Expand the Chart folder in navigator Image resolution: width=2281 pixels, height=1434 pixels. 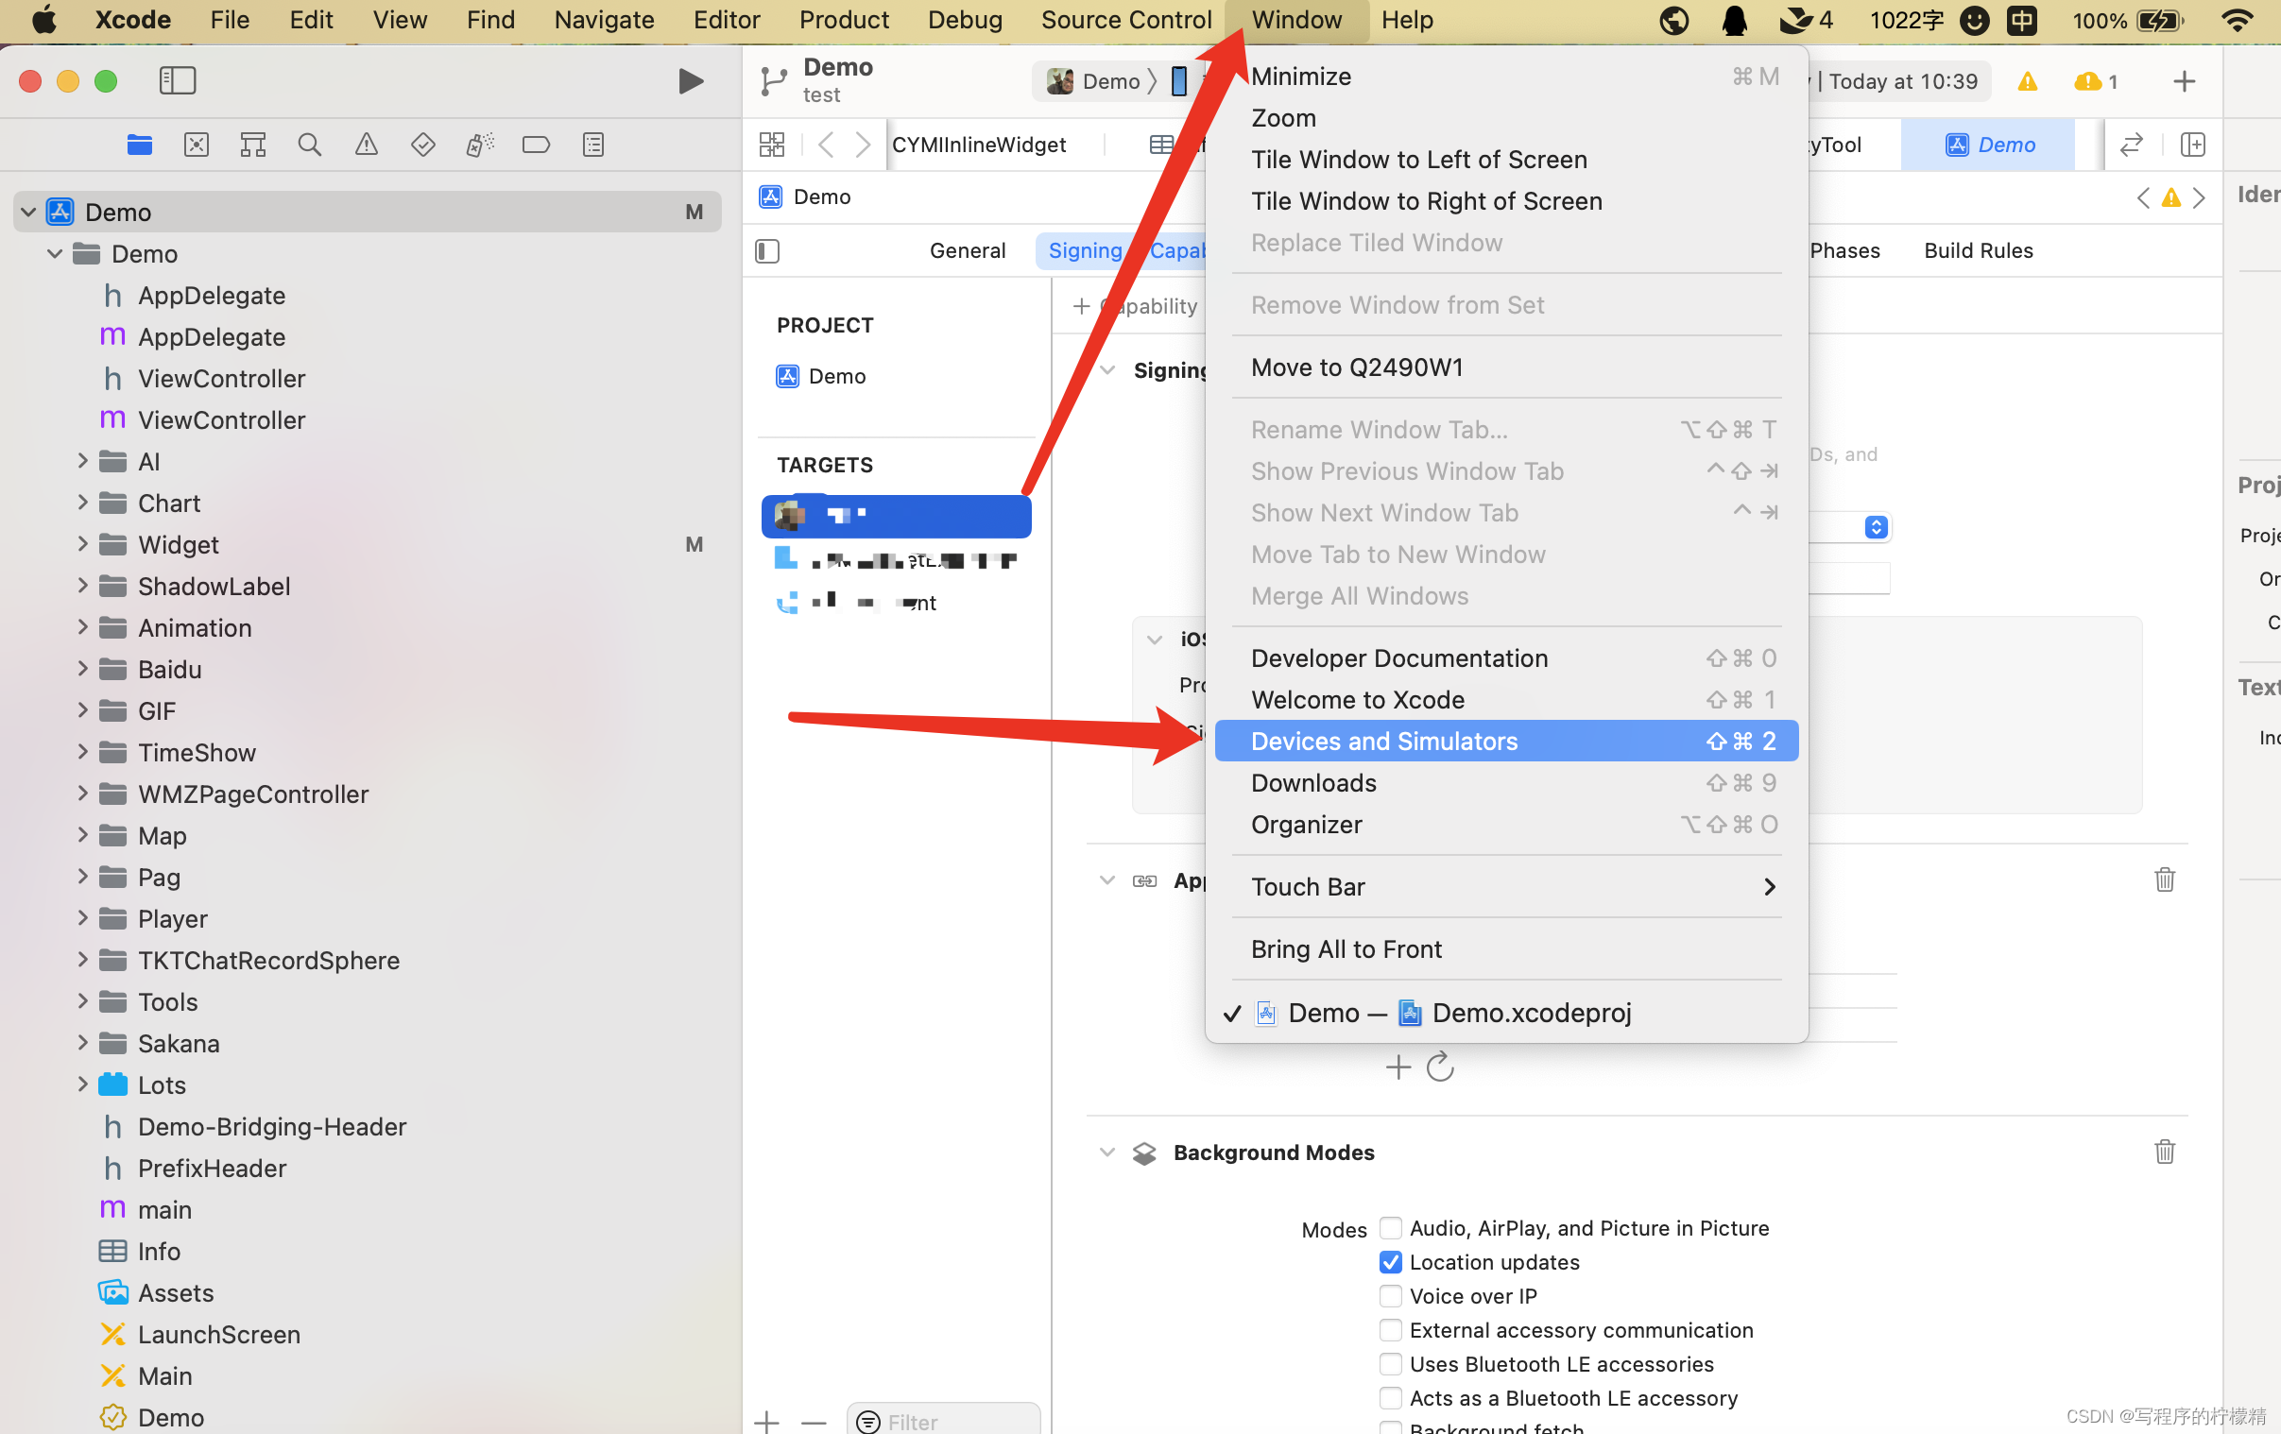[x=82, y=503]
